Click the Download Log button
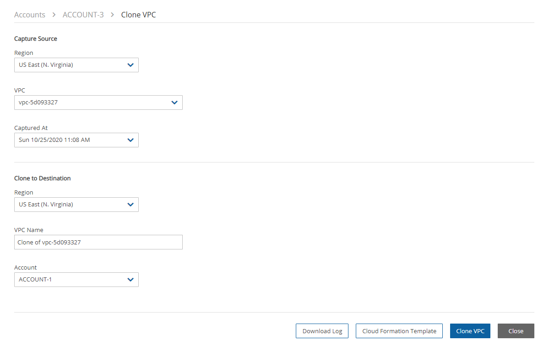This screenshot has height=346, width=549. 322,331
